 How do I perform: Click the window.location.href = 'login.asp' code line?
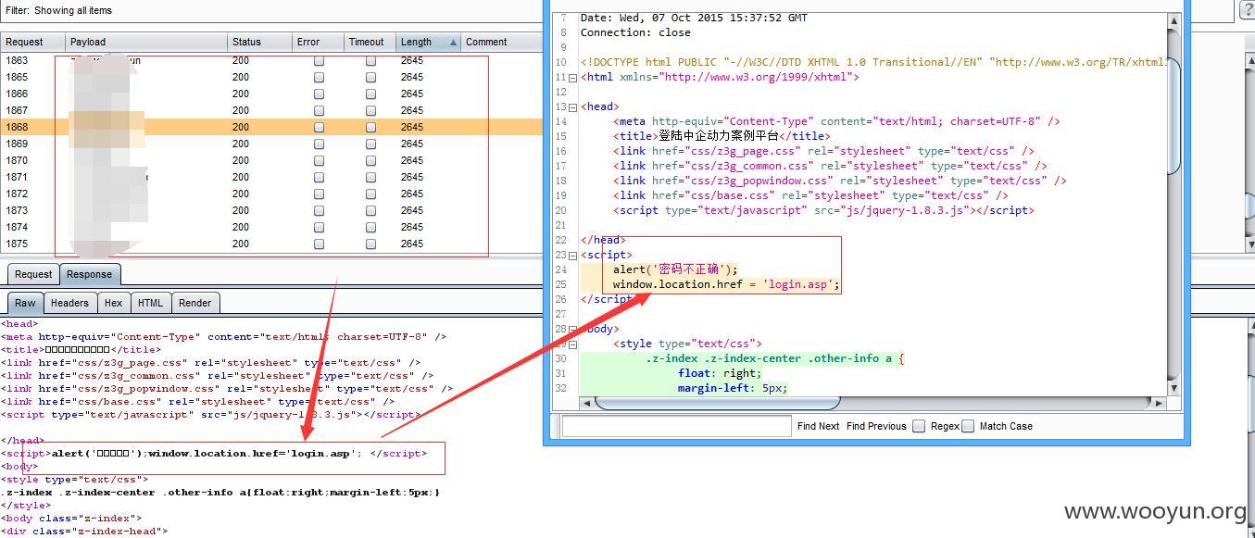[725, 284]
